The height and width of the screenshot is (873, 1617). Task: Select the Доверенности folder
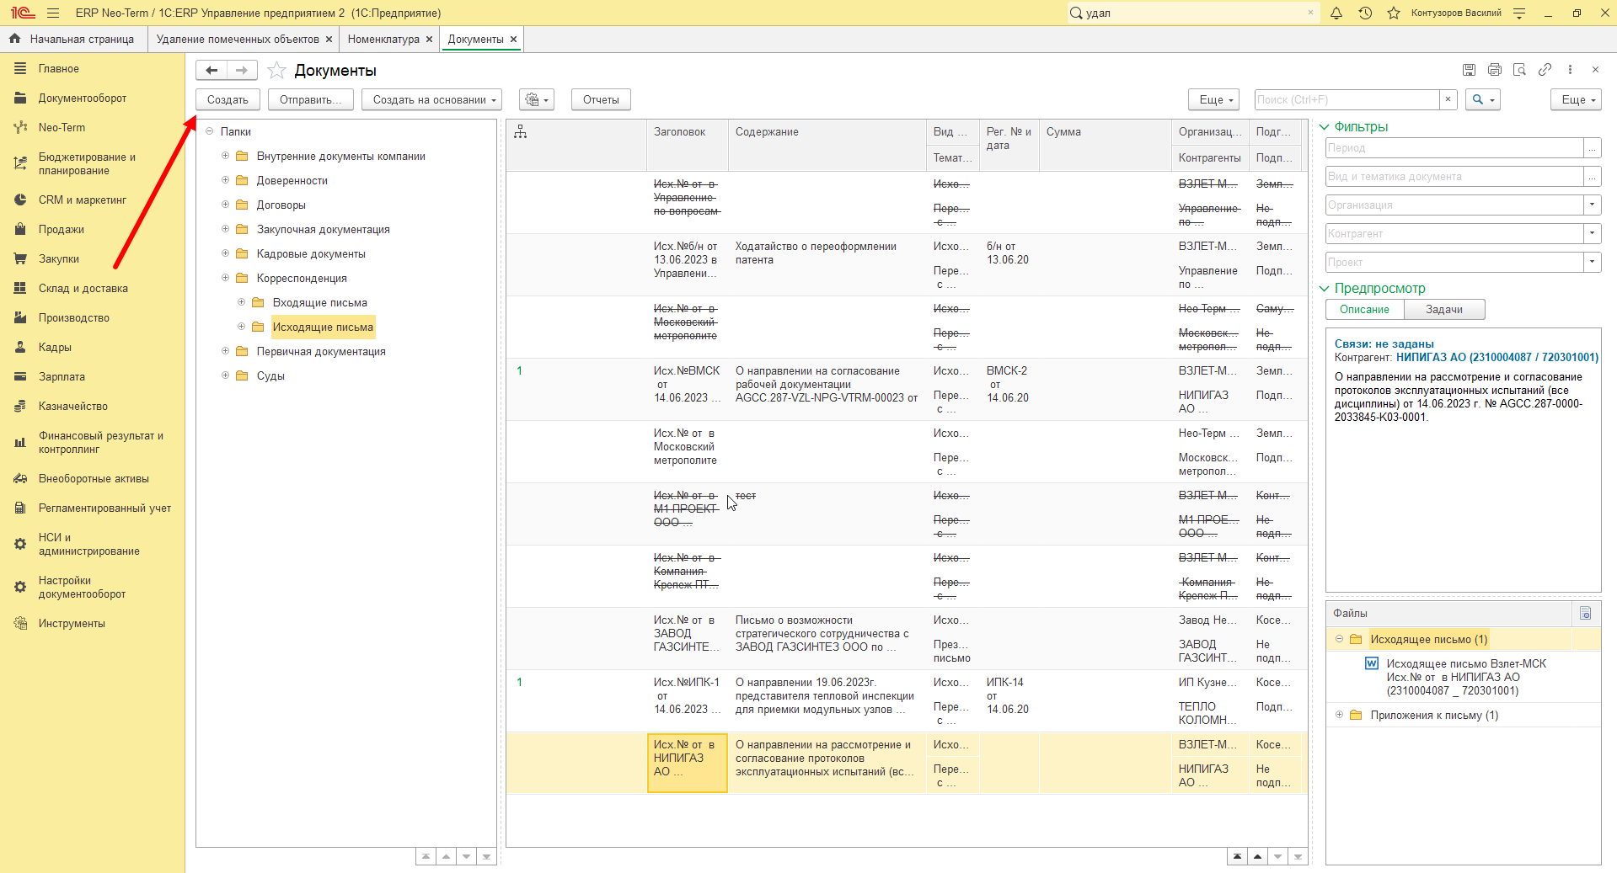(292, 180)
